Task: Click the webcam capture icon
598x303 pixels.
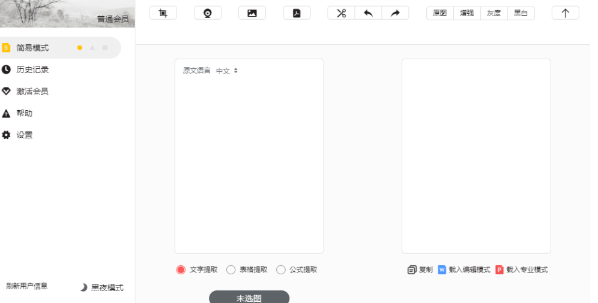Action: click(x=208, y=13)
